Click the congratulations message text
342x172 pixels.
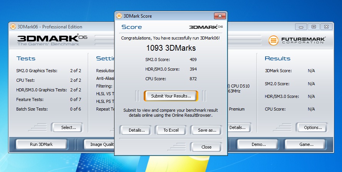[170, 38]
